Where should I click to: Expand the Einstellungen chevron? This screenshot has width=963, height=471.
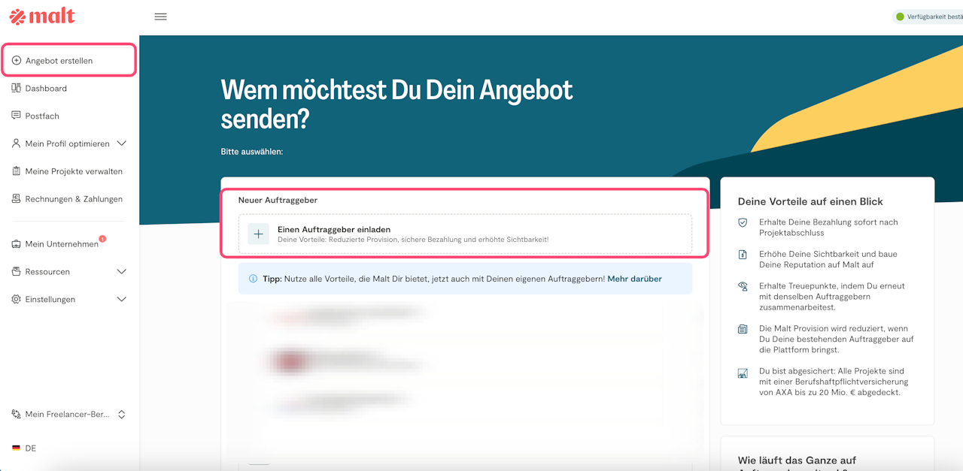pyautogui.click(x=122, y=299)
